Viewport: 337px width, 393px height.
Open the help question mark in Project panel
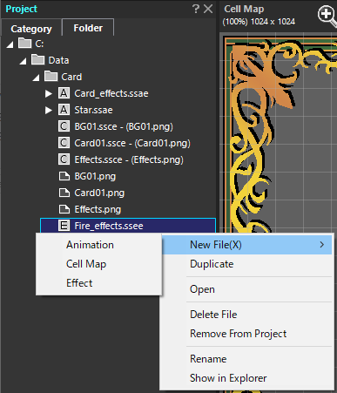(196, 9)
